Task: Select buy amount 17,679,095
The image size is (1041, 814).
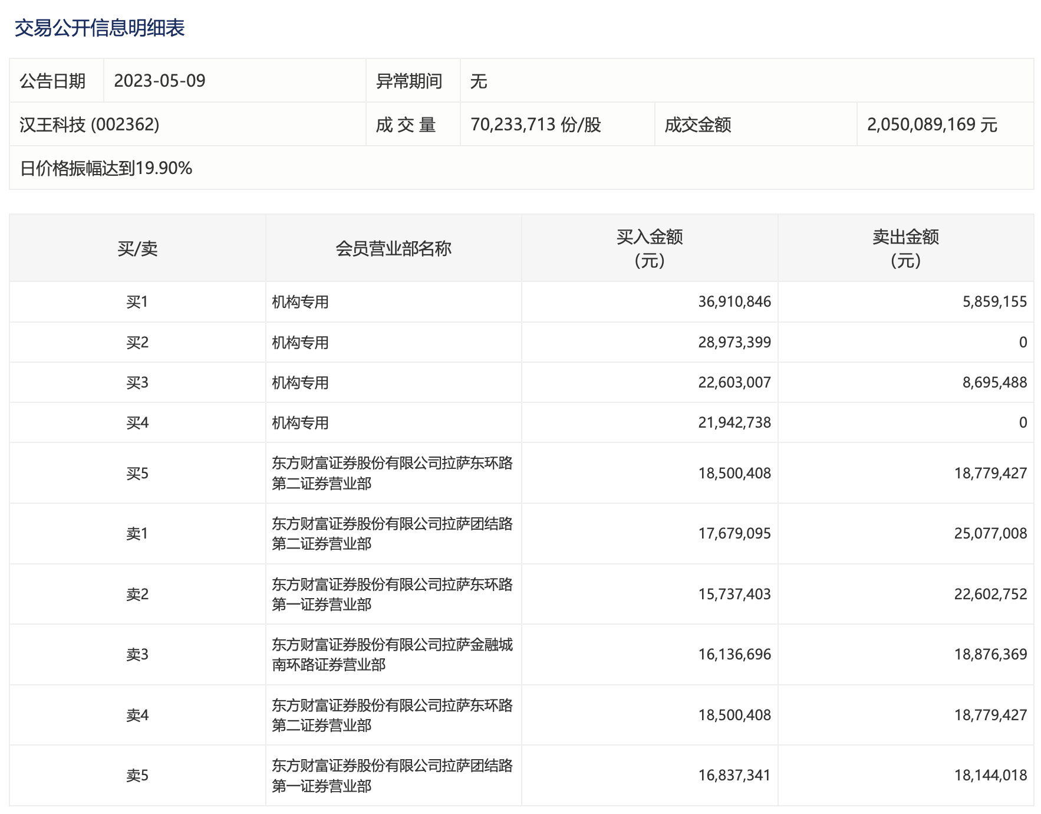Action: (x=734, y=533)
